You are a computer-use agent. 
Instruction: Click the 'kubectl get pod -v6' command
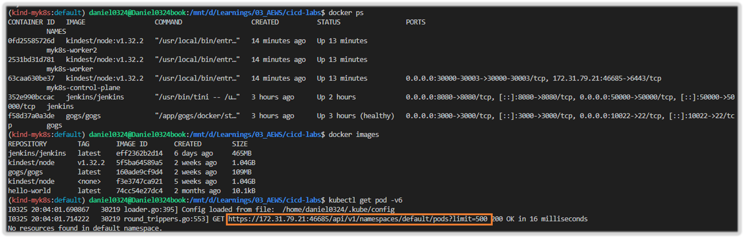click(x=365, y=200)
